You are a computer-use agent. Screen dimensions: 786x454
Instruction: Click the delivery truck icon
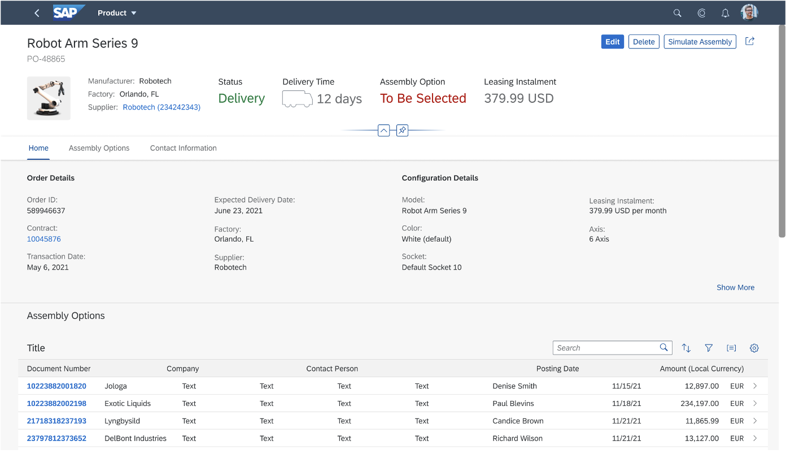[x=297, y=99]
